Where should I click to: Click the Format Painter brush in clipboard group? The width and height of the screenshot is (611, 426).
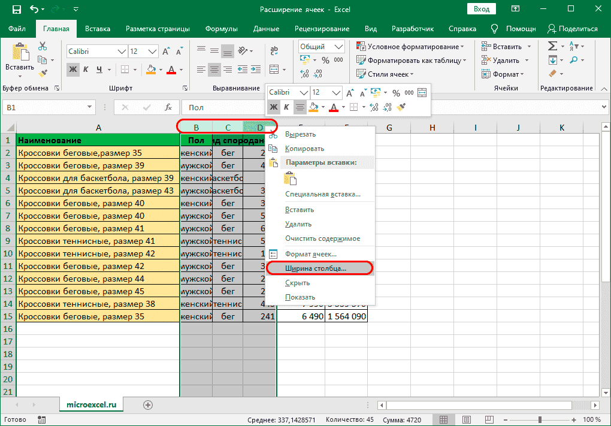pos(43,72)
